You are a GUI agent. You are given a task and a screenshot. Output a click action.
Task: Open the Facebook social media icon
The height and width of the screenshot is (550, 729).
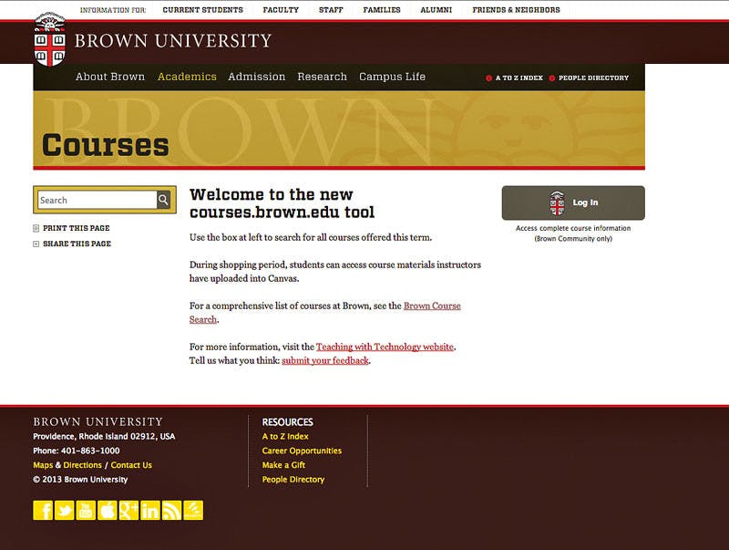click(44, 512)
